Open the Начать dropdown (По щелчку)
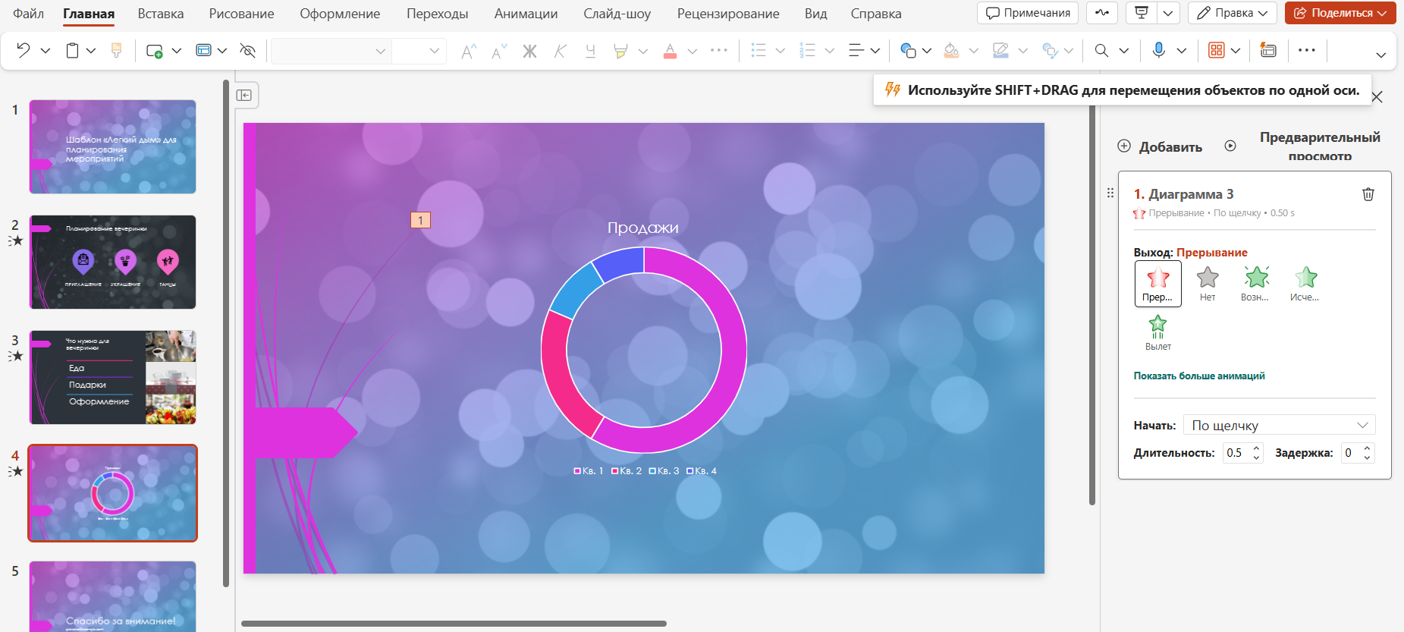Viewport: 1404px width, 632px height. pos(1279,425)
